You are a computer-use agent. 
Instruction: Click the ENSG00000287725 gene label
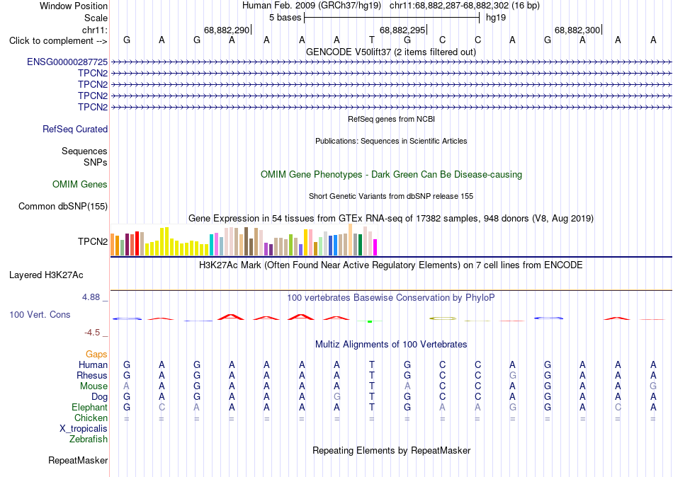tap(67, 62)
